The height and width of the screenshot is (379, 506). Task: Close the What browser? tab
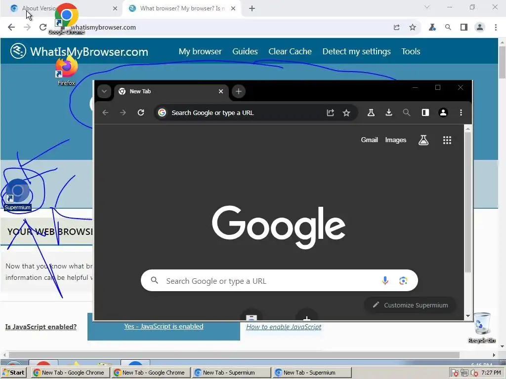click(x=233, y=8)
